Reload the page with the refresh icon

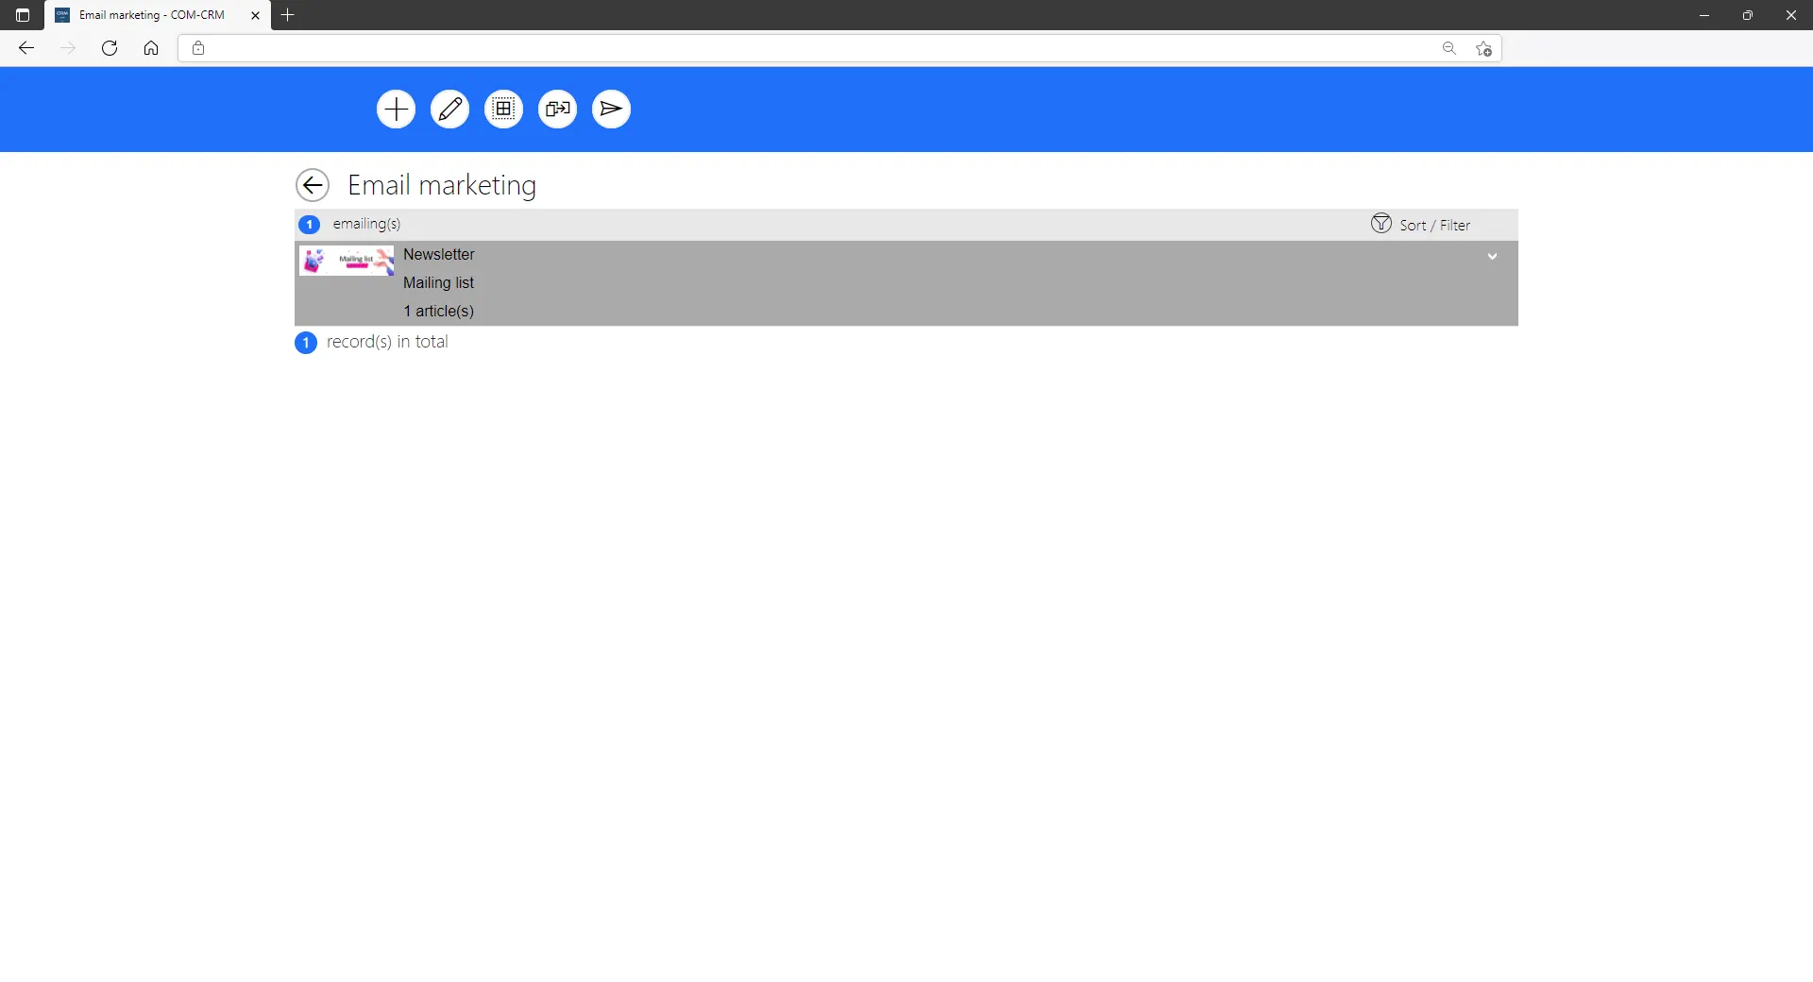pyautogui.click(x=110, y=48)
